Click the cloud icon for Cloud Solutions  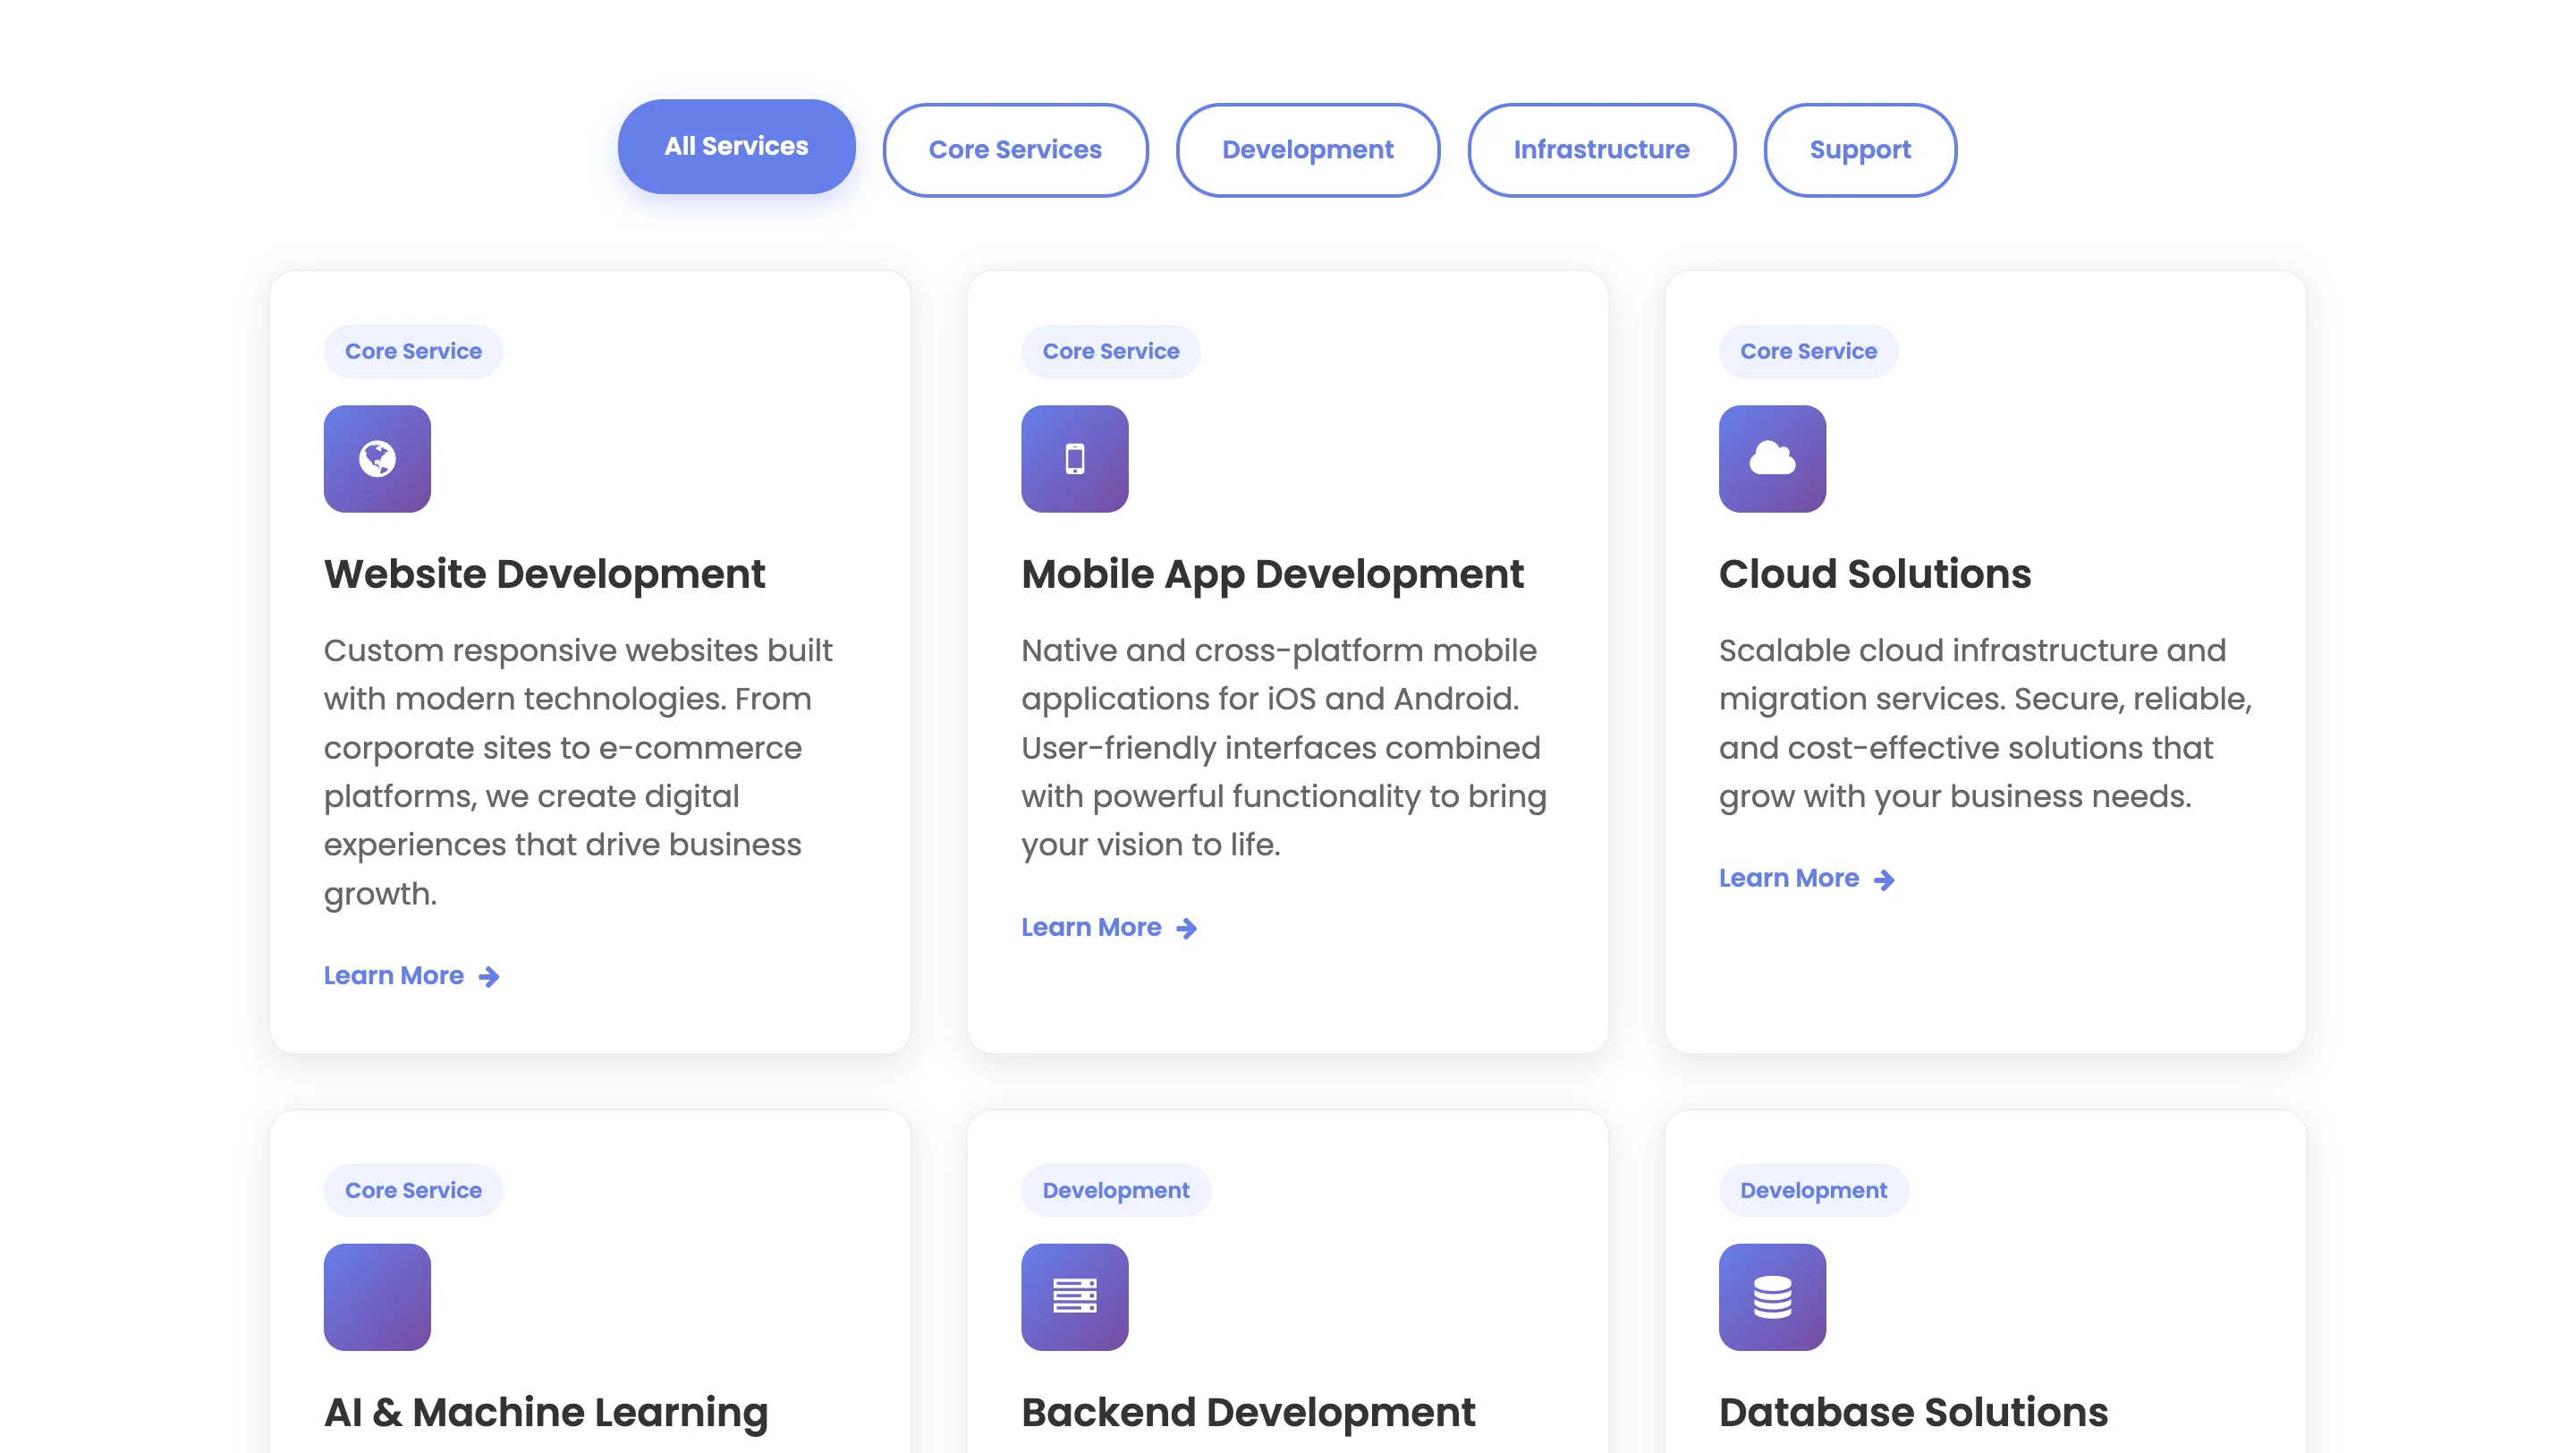[1771, 459]
